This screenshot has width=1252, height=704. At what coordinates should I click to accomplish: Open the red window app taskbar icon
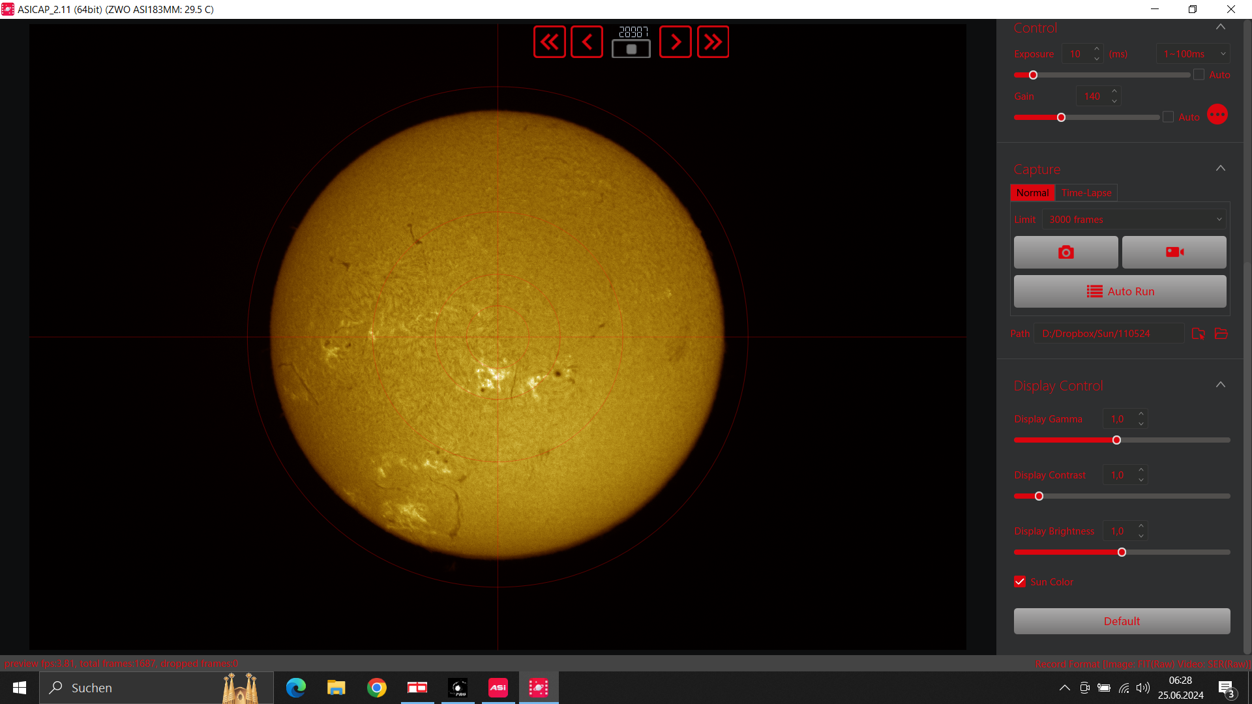417,688
